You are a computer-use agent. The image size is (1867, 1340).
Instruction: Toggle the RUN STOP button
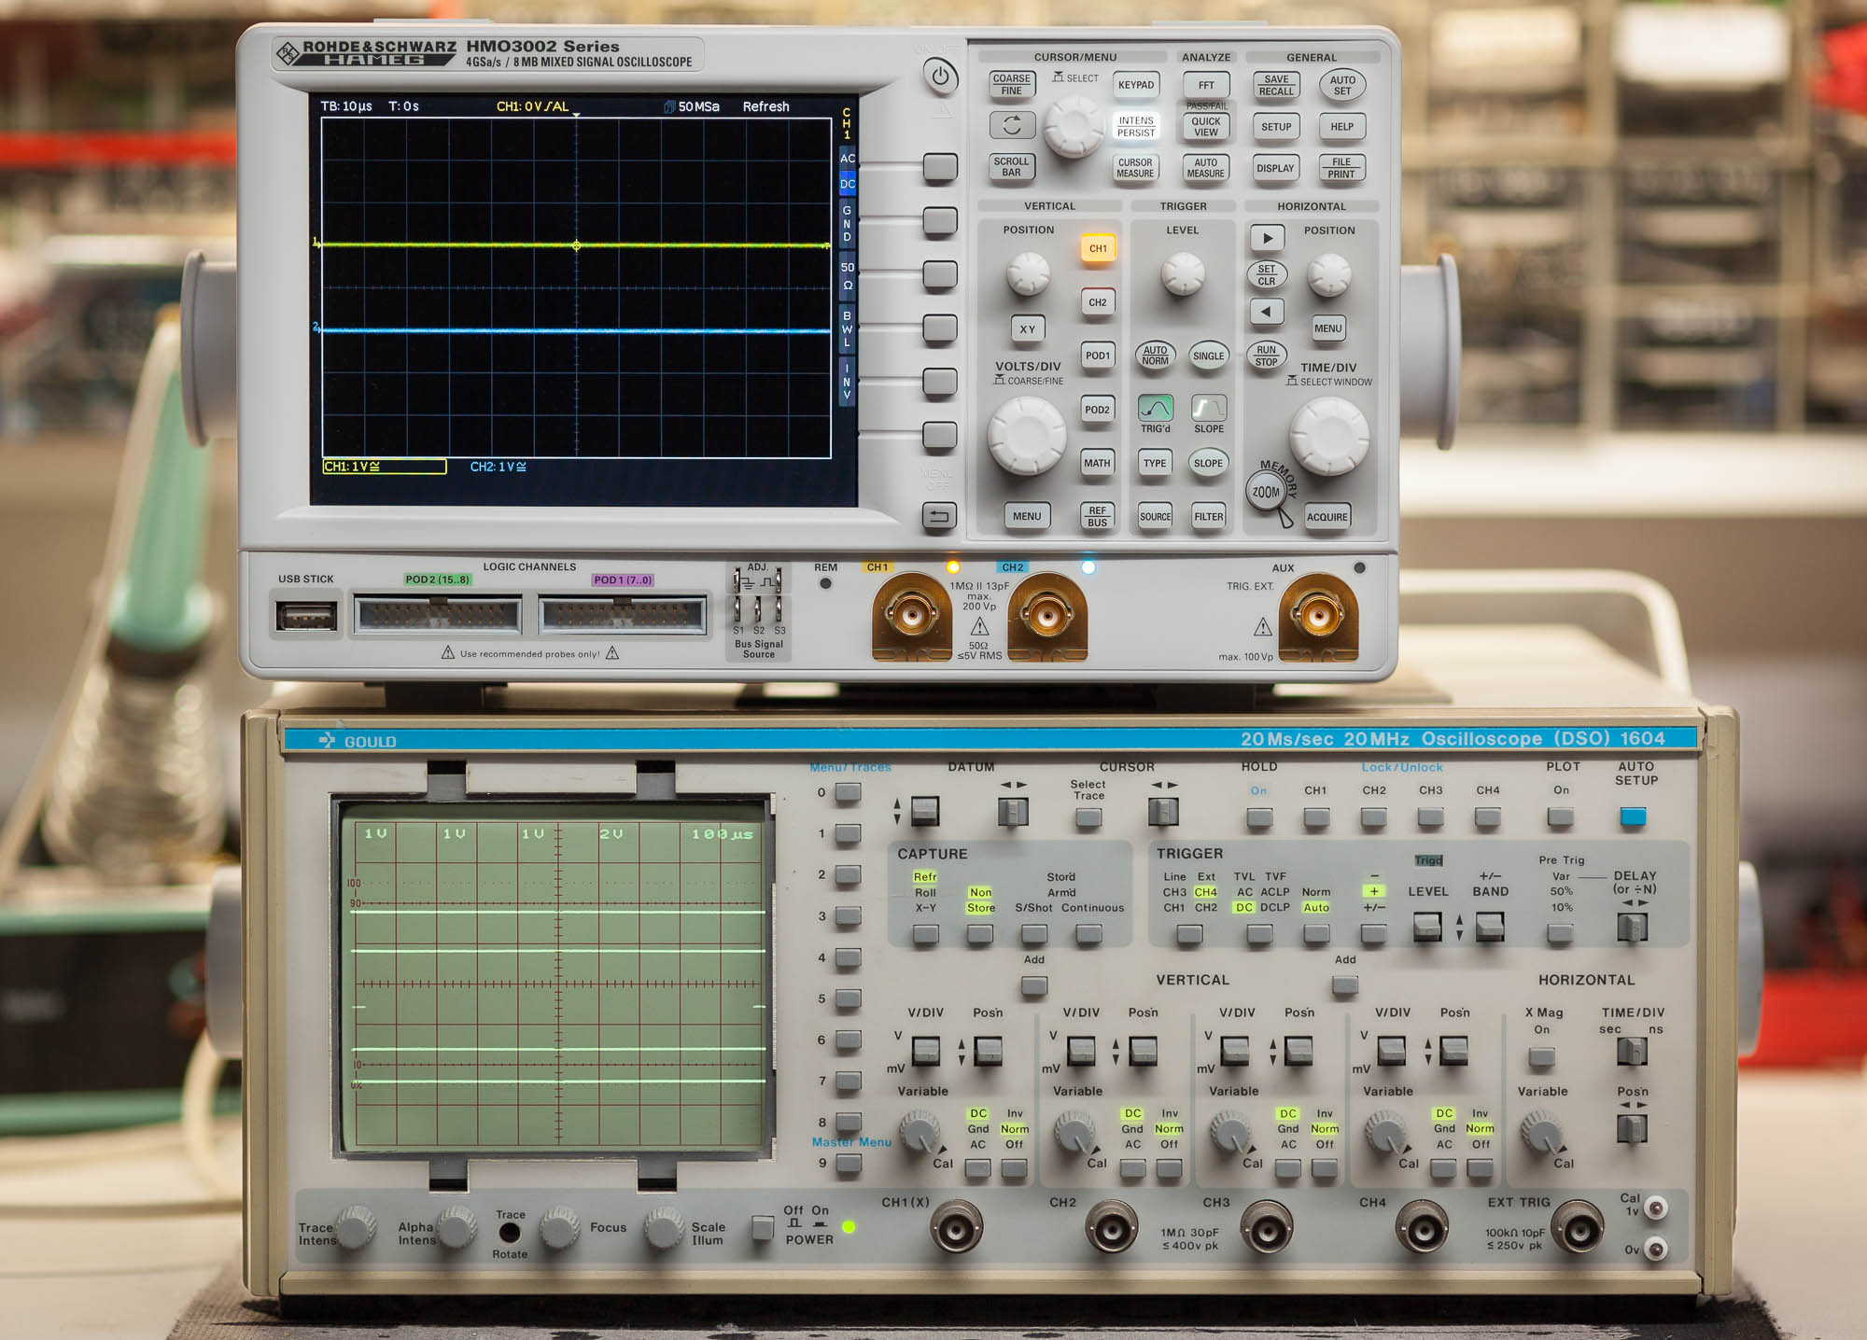pos(1266,356)
